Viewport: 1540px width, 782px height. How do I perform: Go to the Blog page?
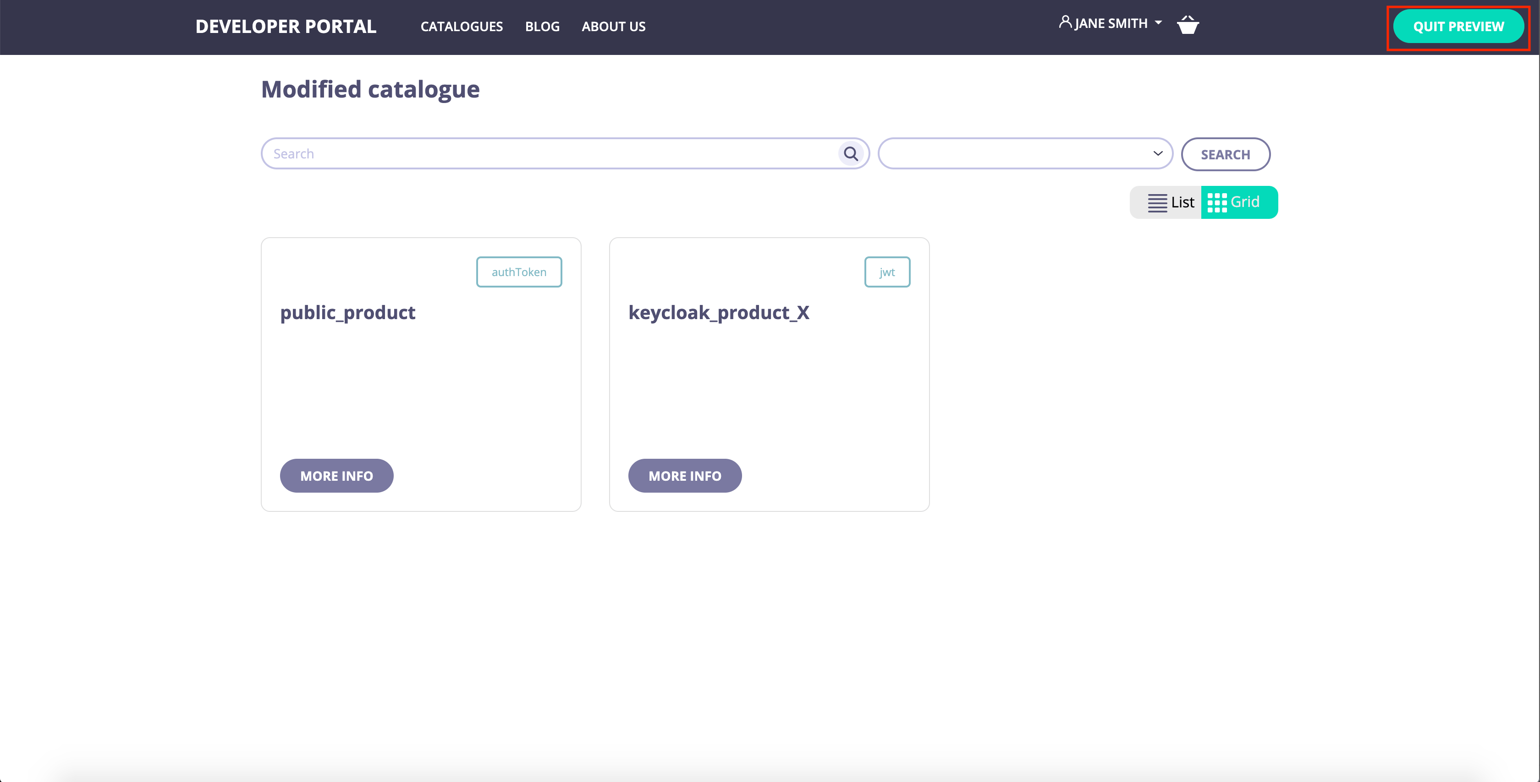coord(542,26)
